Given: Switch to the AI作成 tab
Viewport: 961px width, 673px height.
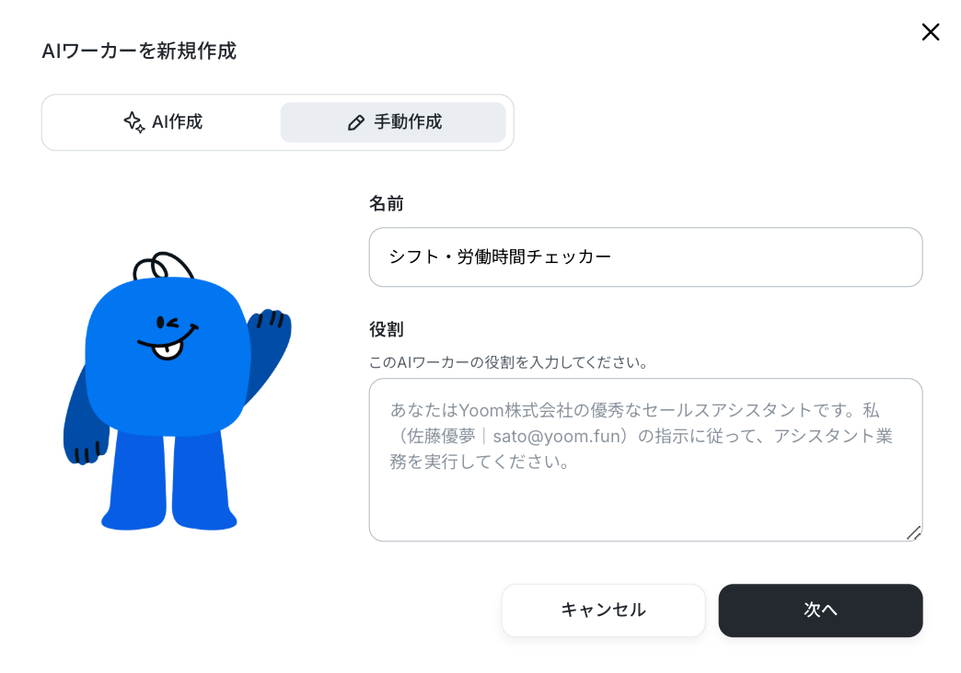Looking at the screenshot, I should (162, 122).
